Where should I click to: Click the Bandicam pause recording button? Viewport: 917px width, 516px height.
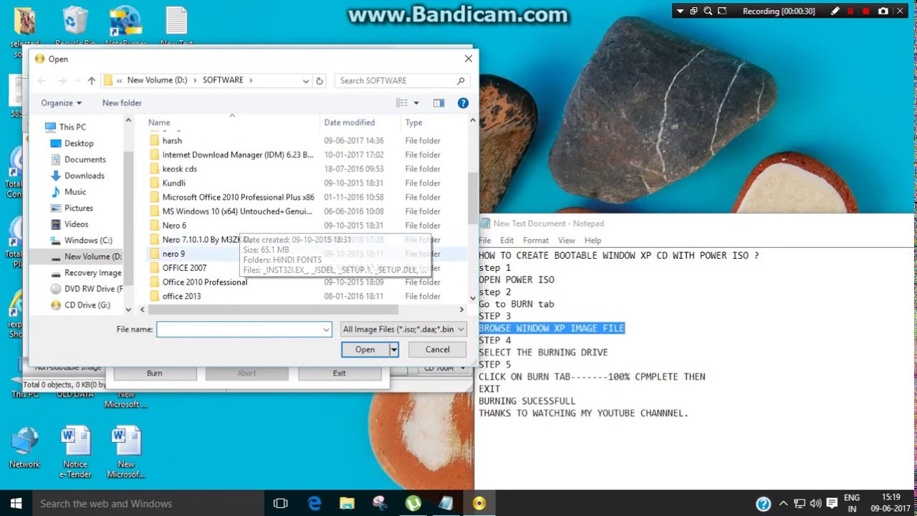click(x=850, y=11)
